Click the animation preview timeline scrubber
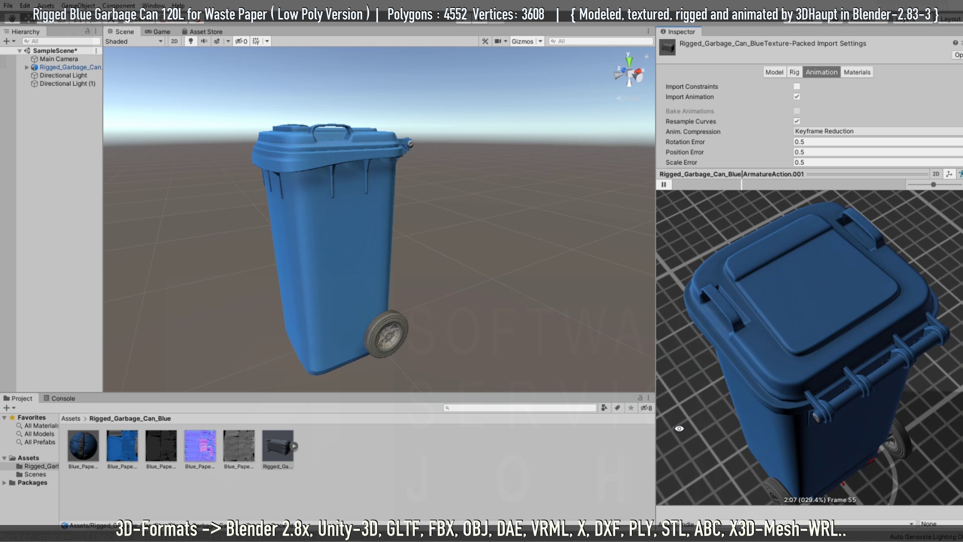This screenshot has height=542, width=963. [x=742, y=184]
